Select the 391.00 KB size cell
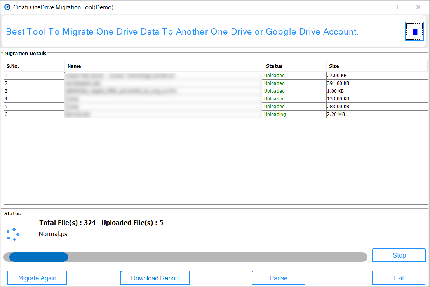 coord(377,83)
